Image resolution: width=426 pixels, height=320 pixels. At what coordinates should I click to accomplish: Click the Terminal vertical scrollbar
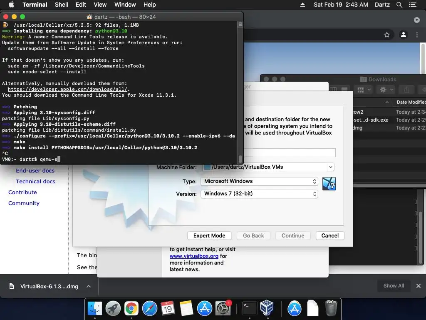pos(240,159)
